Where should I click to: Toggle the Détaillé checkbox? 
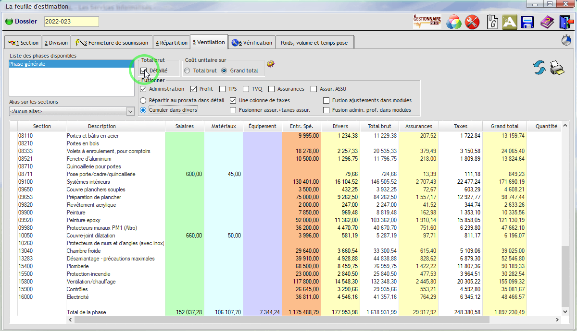point(143,71)
